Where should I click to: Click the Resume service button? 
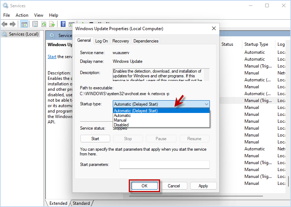[x=194, y=139]
